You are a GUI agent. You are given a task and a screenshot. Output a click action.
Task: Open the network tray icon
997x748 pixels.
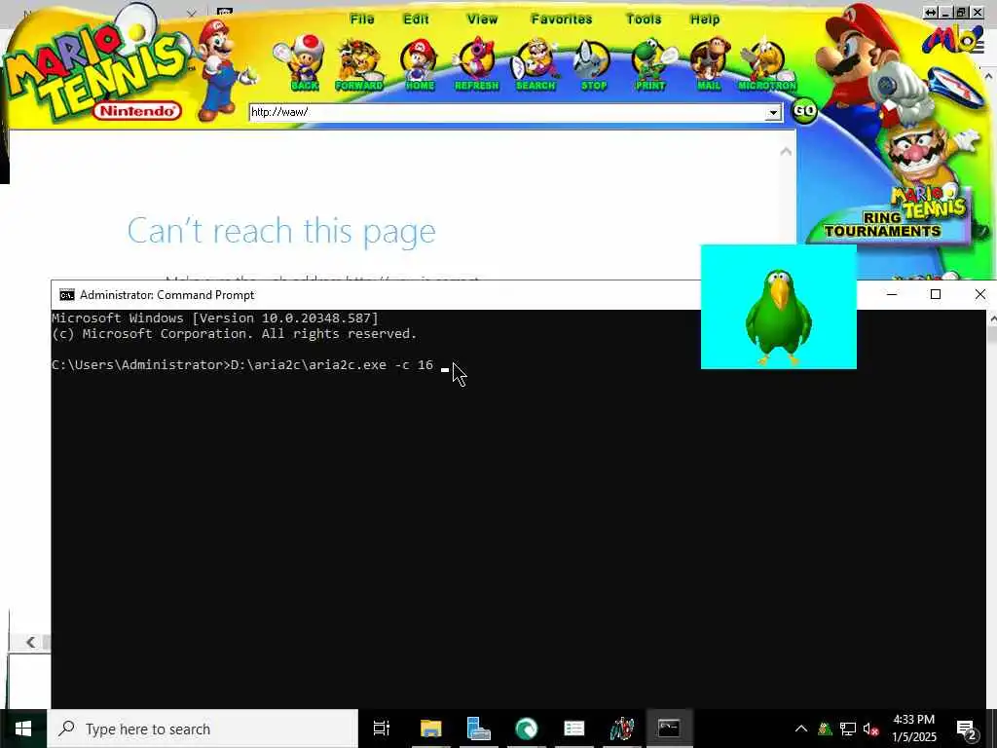point(848,729)
